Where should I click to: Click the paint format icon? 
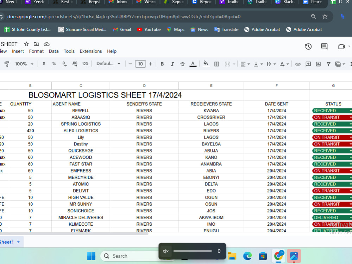pos(7,64)
